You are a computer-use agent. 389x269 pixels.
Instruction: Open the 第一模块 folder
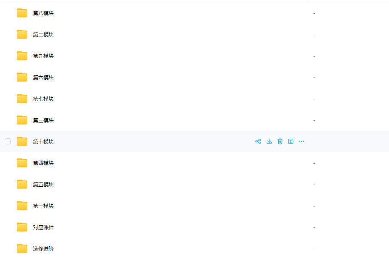click(x=43, y=206)
